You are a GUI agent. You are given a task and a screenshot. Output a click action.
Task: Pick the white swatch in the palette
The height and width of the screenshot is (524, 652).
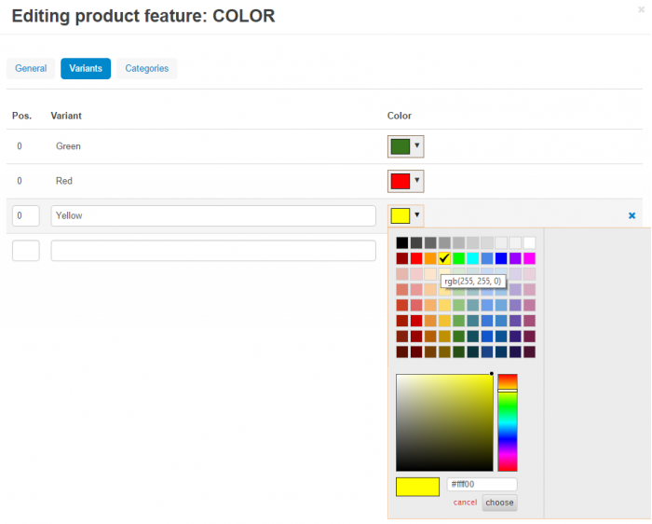[529, 242]
